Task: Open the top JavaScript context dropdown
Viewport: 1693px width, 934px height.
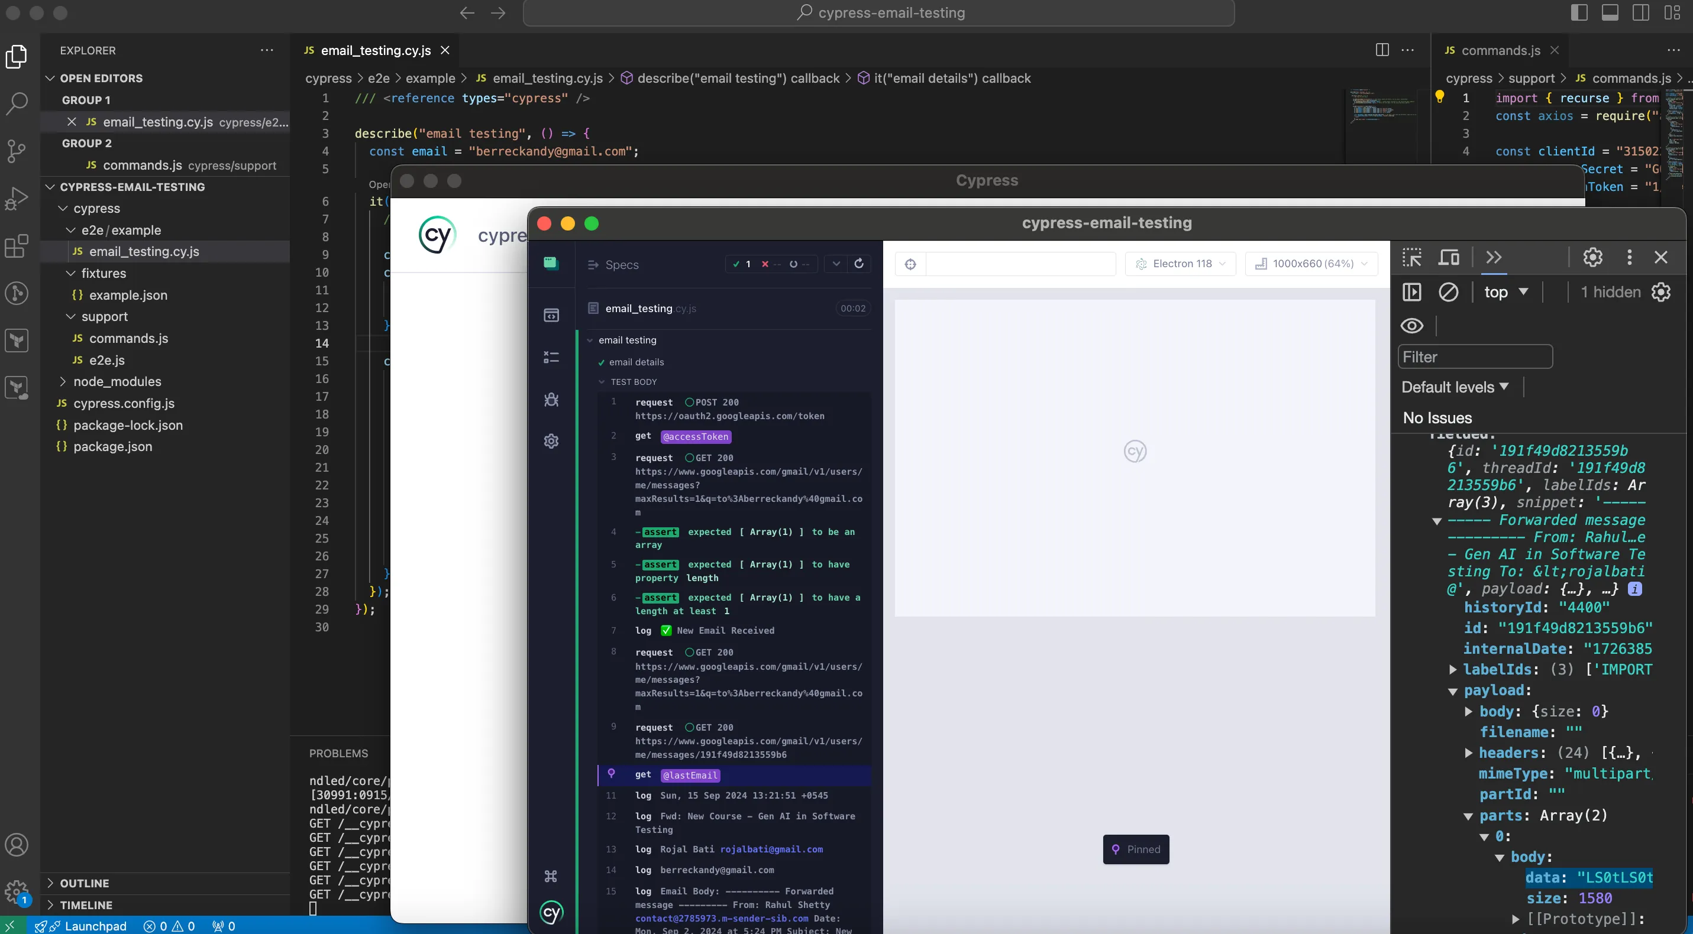Action: [1506, 292]
